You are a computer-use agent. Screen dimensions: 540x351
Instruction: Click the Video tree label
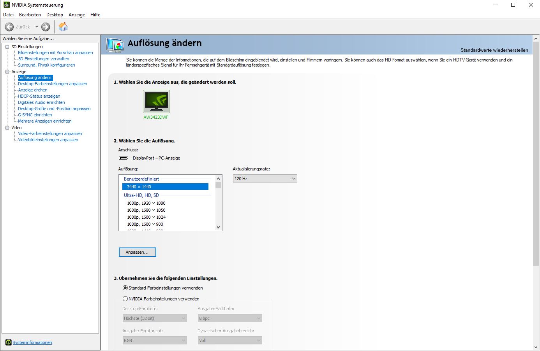pyautogui.click(x=16, y=128)
